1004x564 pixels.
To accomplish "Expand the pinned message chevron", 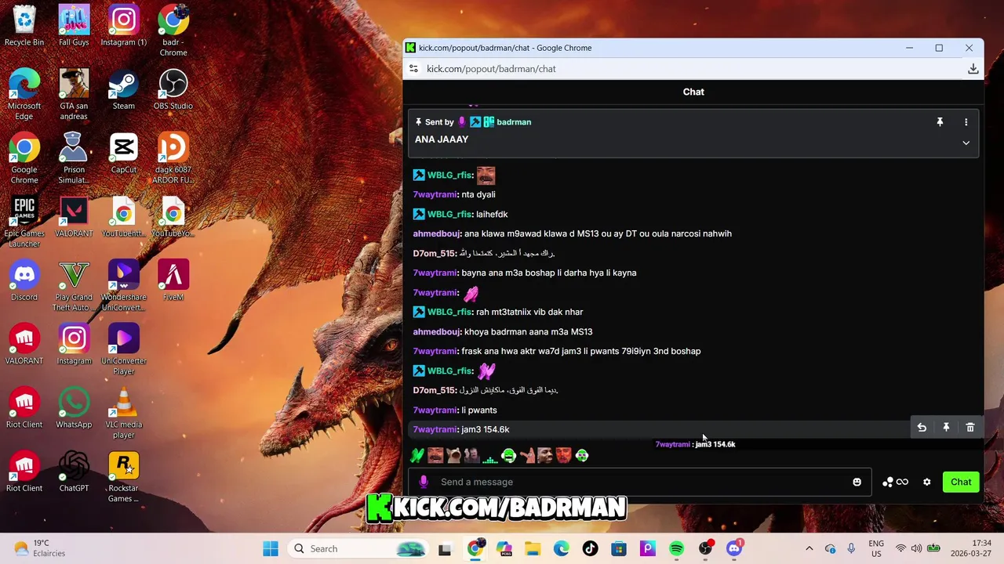I will pos(966,143).
